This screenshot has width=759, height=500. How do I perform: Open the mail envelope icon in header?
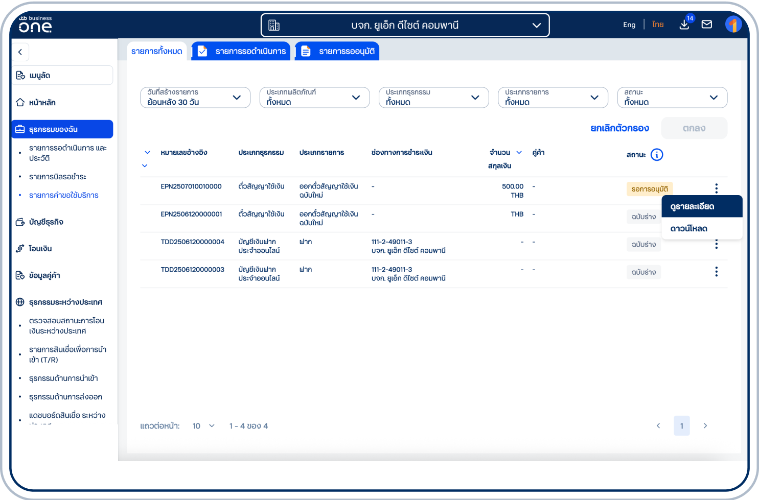click(x=707, y=24)
